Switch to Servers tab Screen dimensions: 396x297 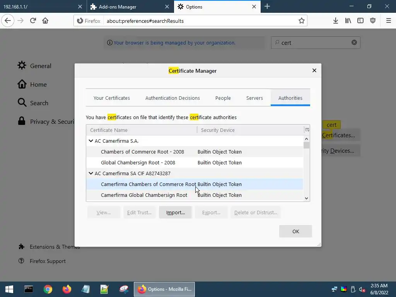(x=254, y=98)
